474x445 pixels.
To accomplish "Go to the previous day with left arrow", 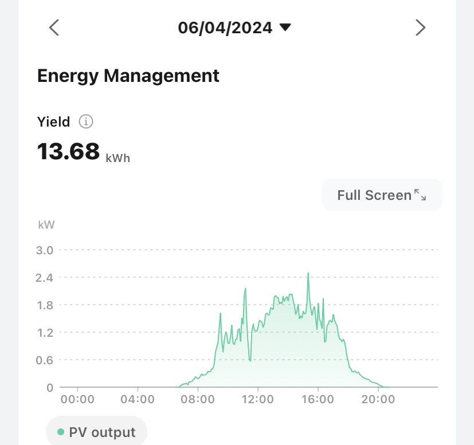I will tap(54, 27).
